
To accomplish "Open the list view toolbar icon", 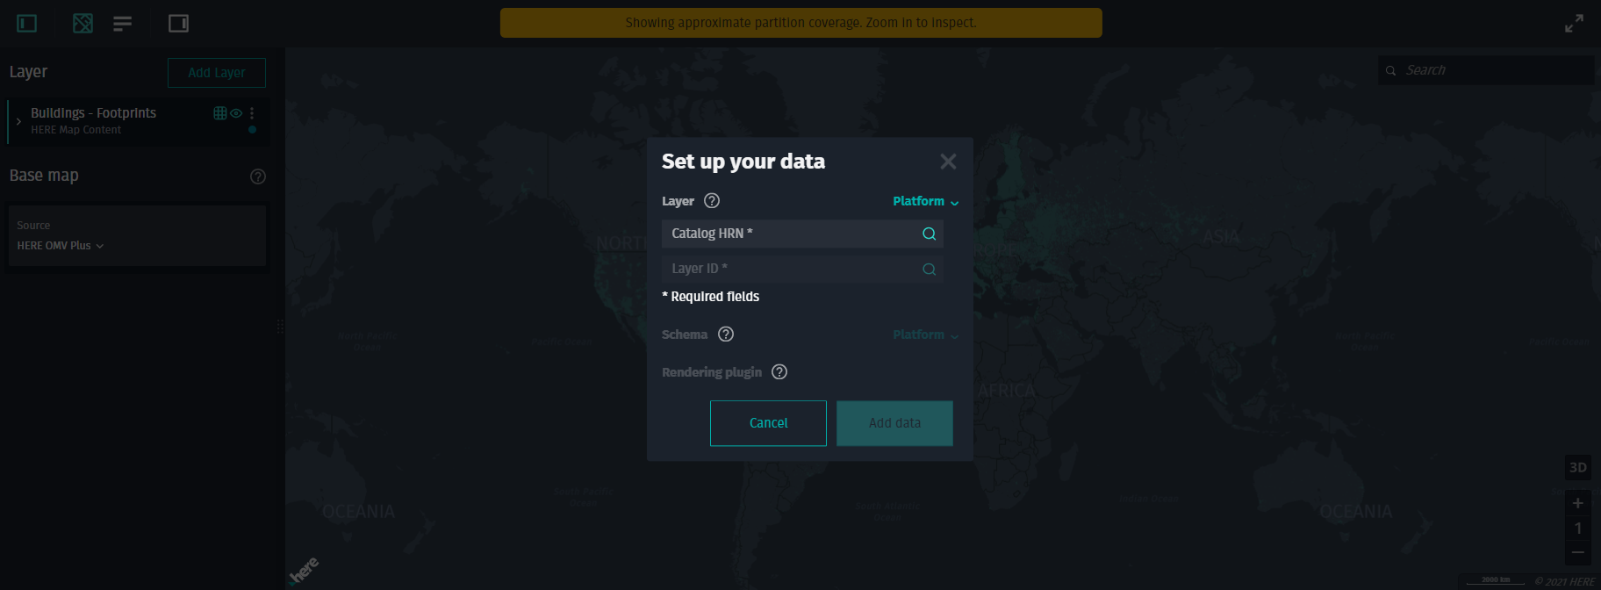I will tap(123, 24).
